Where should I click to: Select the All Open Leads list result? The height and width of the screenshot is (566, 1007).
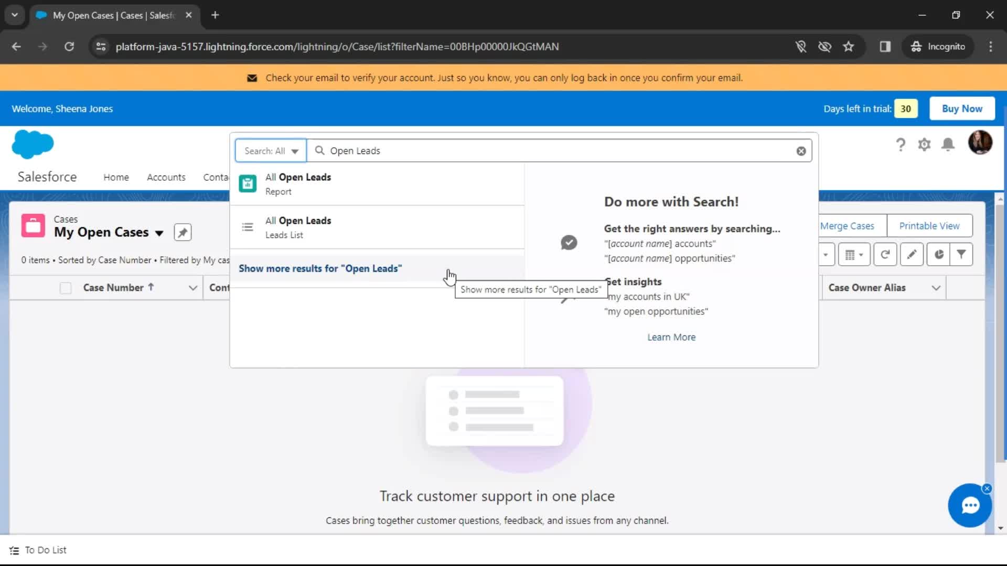pyautogui.click(x=377, y=227)
